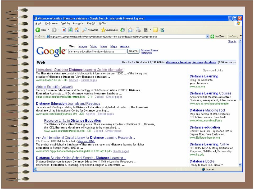Open the Εργαλεία menu

92,23
